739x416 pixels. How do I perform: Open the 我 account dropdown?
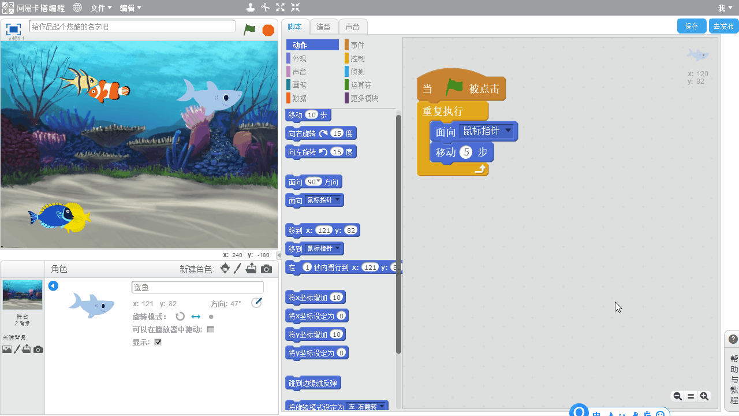pos(724,8)
